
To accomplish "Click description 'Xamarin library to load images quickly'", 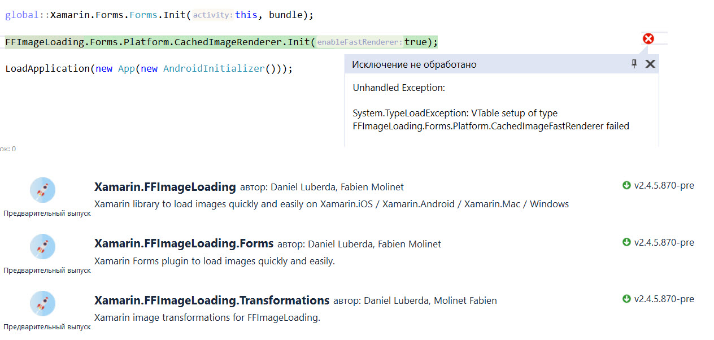I will click(x=332, y=204).
